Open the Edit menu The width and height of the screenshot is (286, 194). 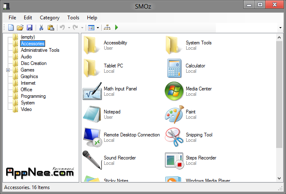tap(28, 18)
